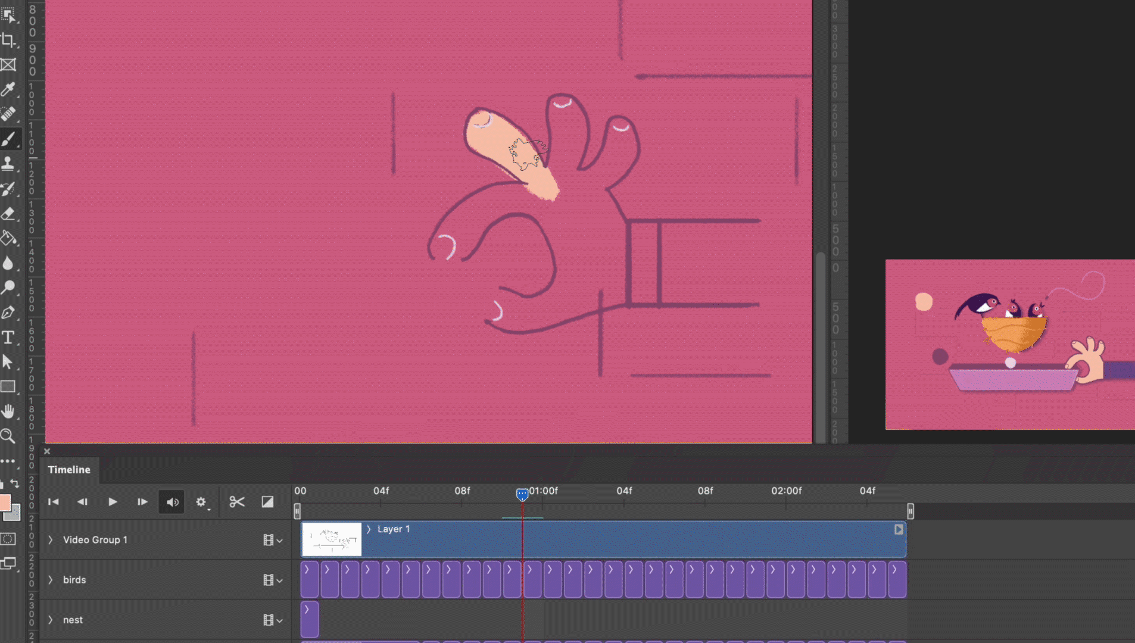The image size is (1135, 643).
Task: Swap foreground and background colors
Action: 15,483
